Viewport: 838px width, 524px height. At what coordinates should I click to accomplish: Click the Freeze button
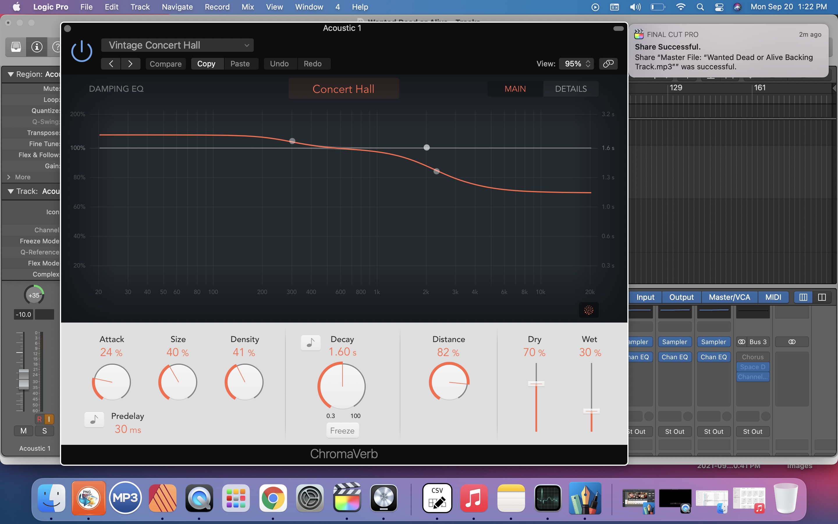pyautogui.click(x=342, y=431)
